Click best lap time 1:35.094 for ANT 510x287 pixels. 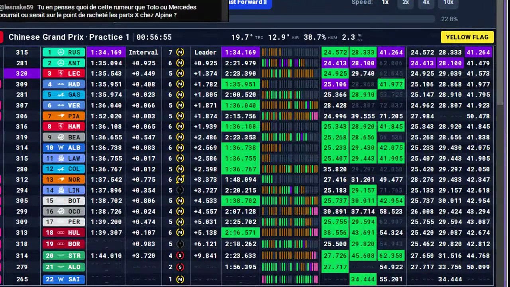tap(106, 63)
